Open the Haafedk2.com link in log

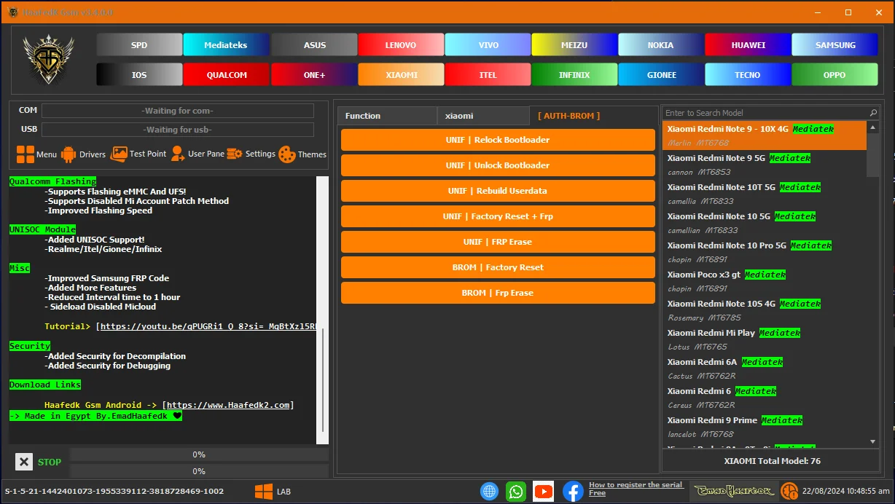click(228, 405)
